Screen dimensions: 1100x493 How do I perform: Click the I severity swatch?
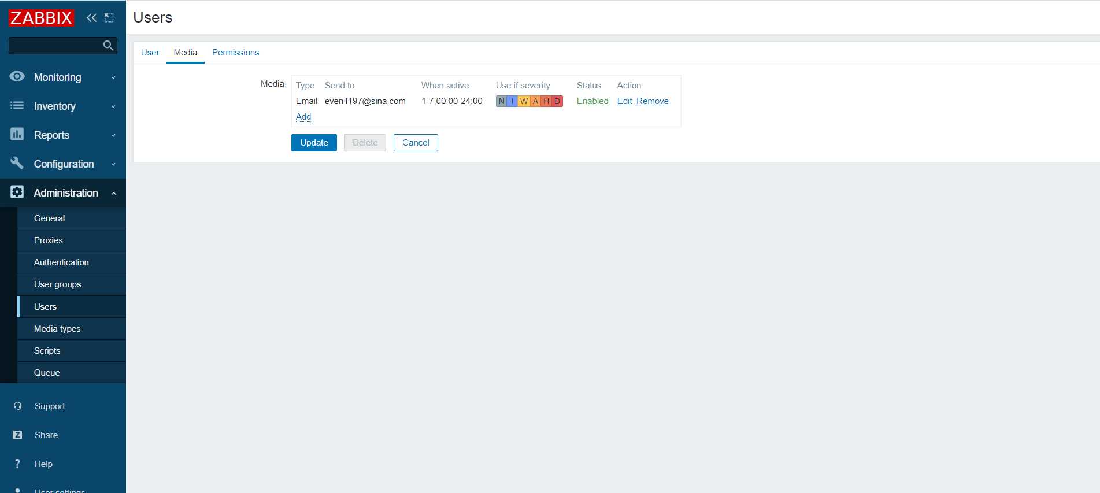coord(512,101)
